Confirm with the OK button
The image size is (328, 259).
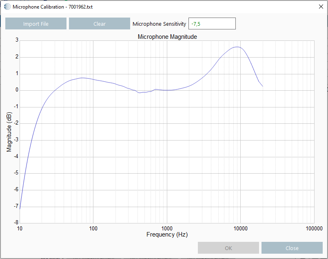228,248
